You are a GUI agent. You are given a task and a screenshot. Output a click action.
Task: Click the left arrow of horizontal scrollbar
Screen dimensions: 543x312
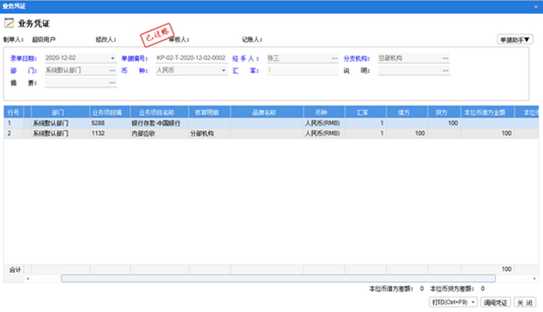click(28, 279)
